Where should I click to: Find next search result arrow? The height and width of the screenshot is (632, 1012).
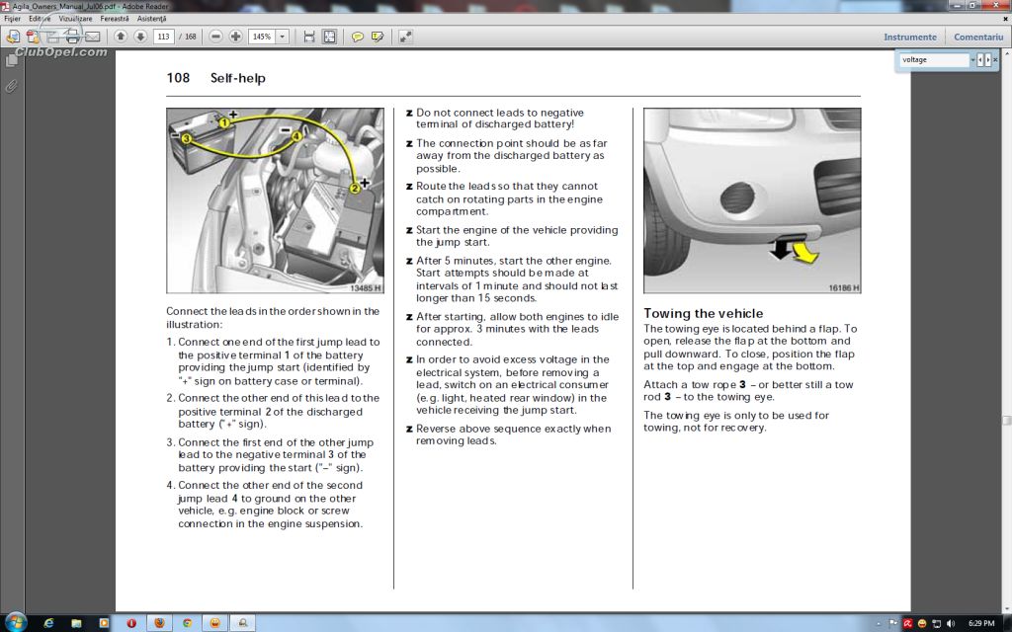click(987, 59)
